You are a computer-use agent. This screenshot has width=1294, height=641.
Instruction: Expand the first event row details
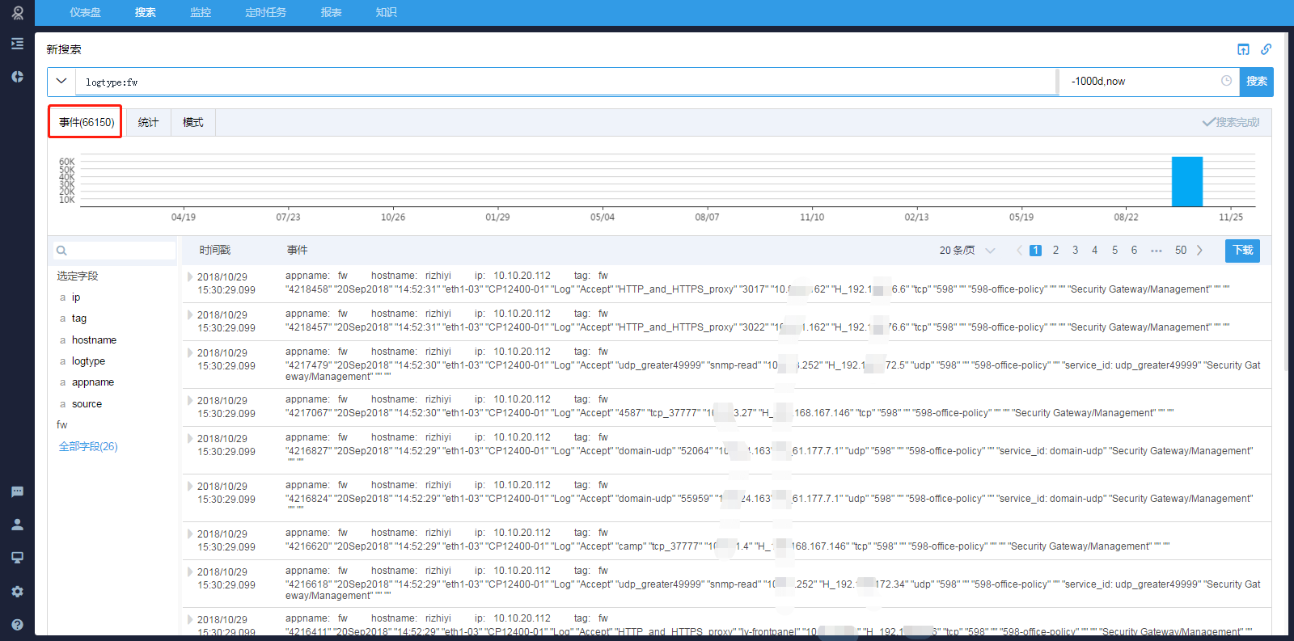click(190, 277)
